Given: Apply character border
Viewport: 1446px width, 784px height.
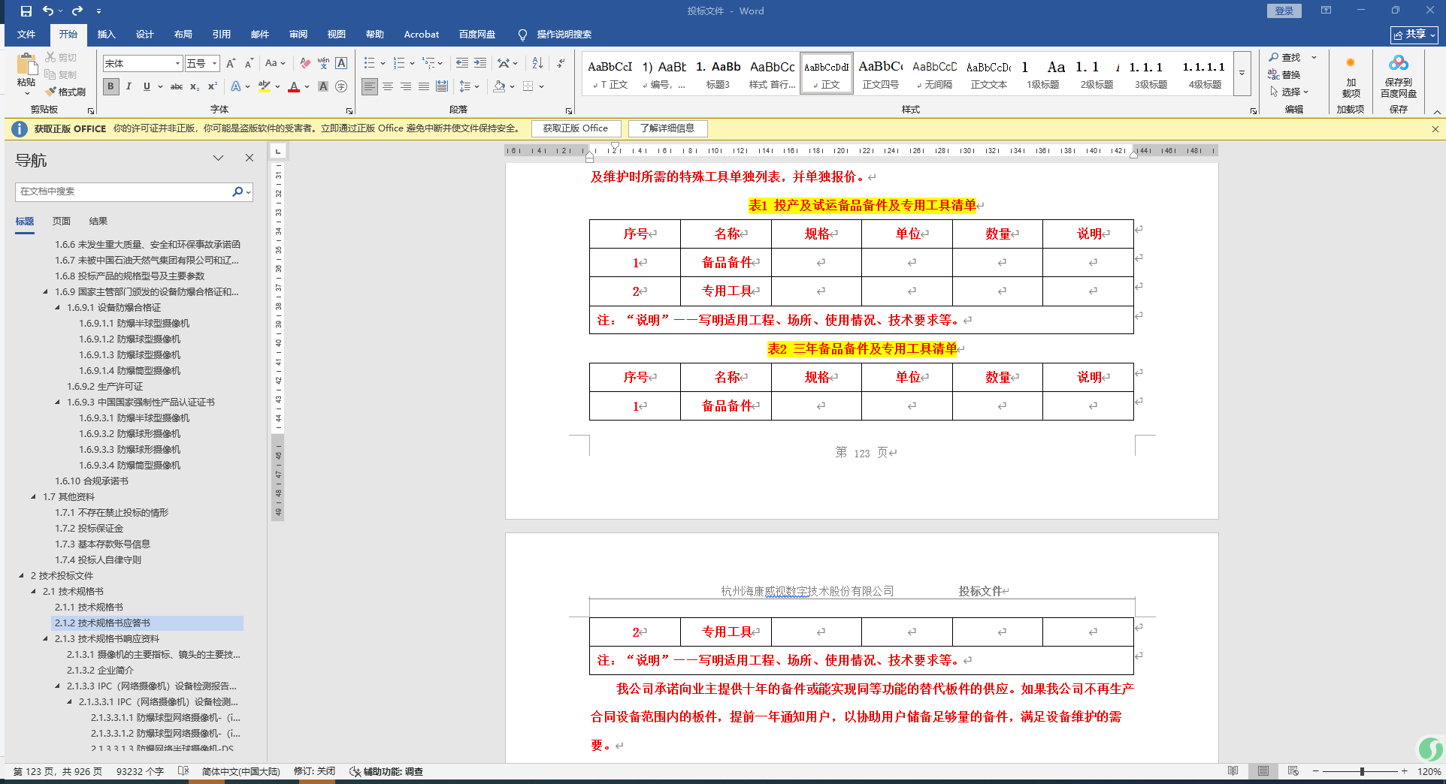Looking at the screenshot, I should (x=341, y=64).
